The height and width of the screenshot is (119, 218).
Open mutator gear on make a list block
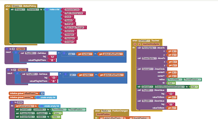(x=47, y=9)
